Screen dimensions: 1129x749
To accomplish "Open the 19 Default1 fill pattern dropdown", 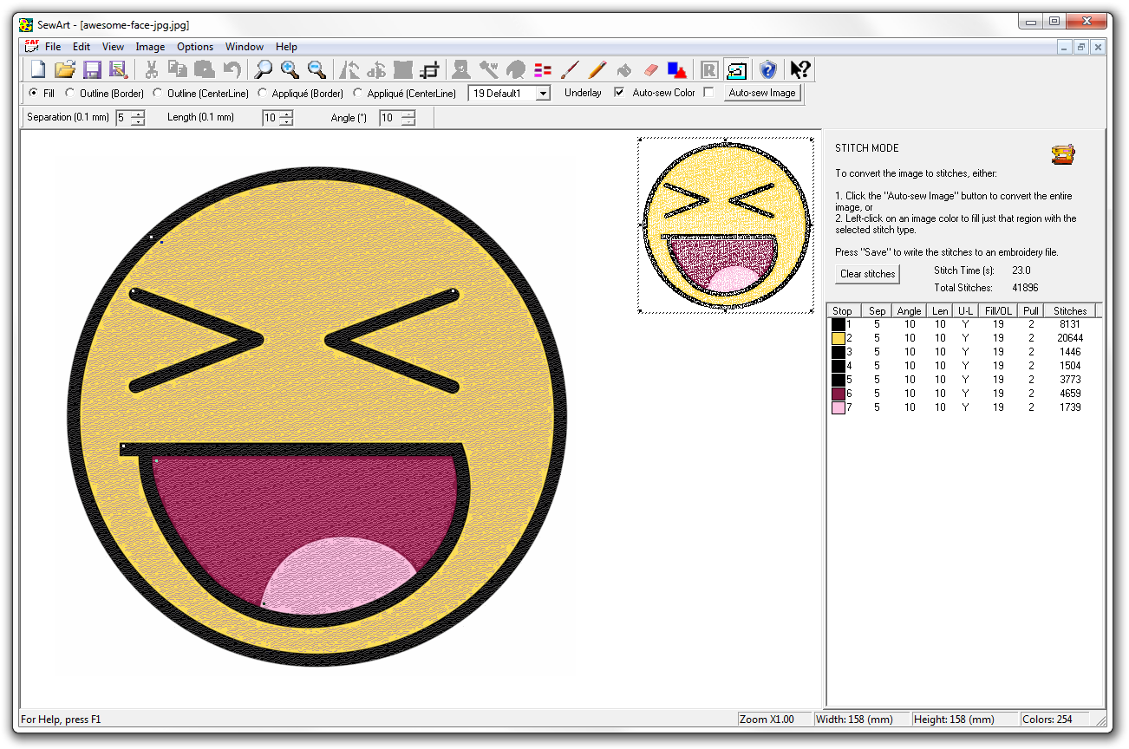I will (543, 93).
